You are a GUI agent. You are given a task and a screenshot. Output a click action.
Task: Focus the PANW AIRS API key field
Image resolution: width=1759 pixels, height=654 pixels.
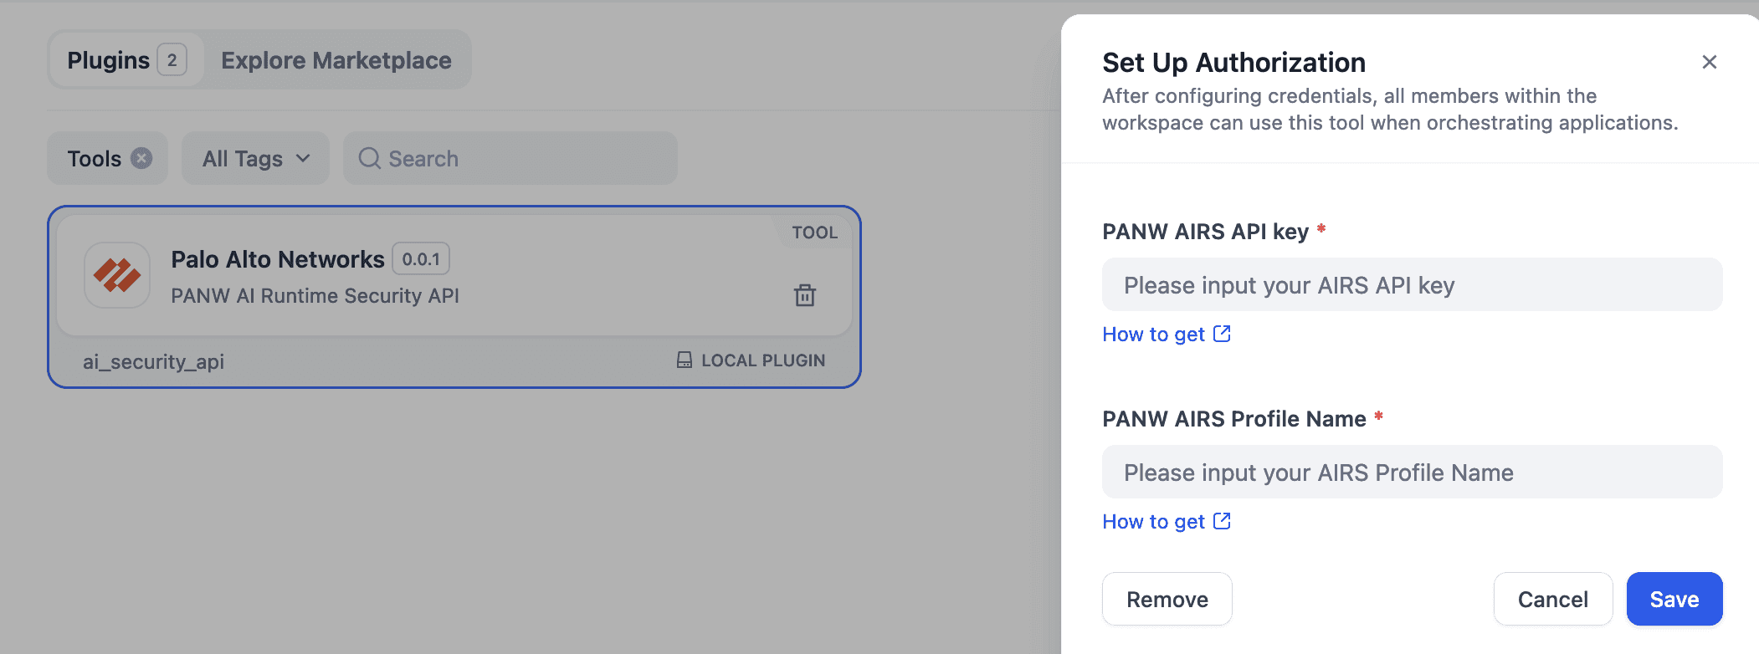point(1412,285)
